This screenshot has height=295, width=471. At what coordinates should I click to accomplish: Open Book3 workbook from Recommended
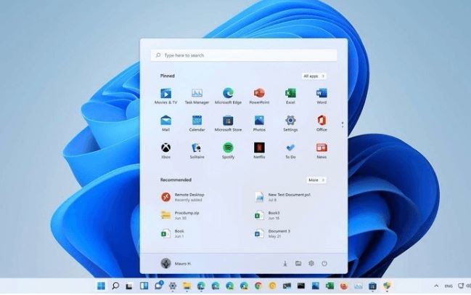coord(267,215)
